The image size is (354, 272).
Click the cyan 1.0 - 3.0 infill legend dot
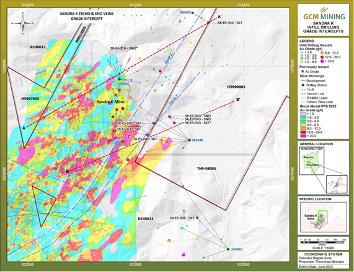click(302, 55)
